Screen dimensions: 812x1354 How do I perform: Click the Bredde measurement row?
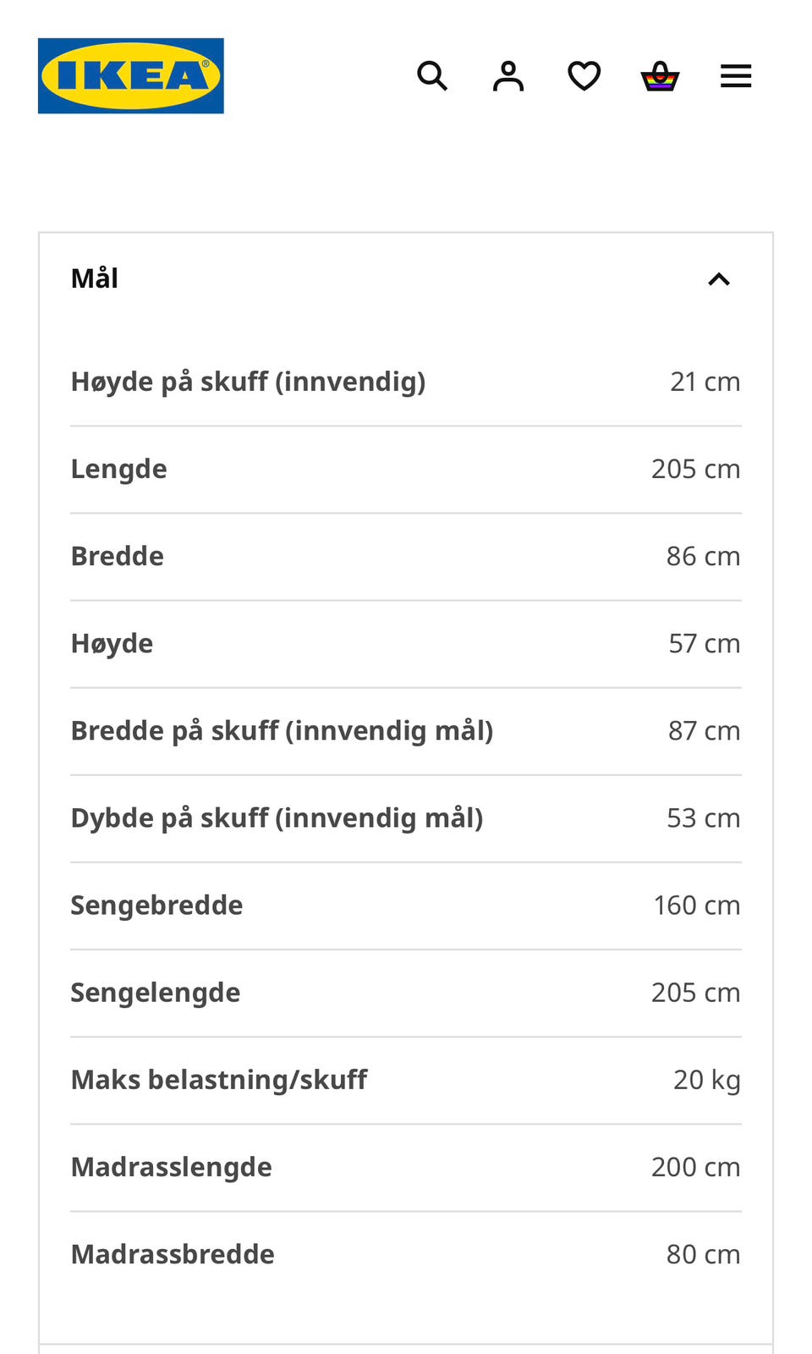[x=406, y=556]
